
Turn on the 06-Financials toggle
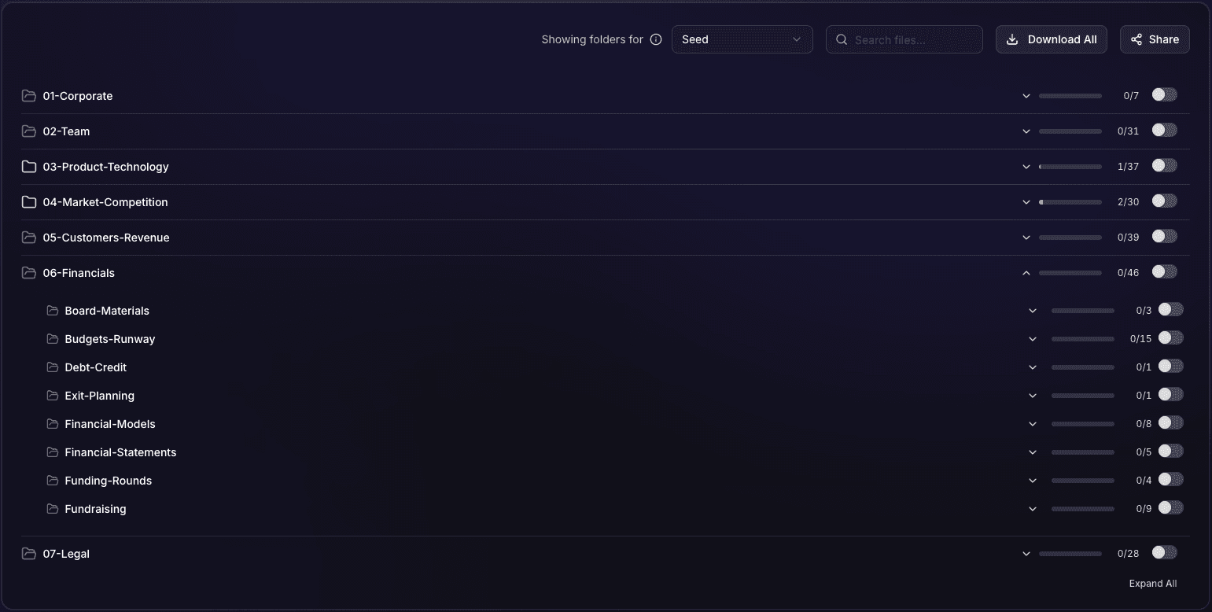[1164, 272]
